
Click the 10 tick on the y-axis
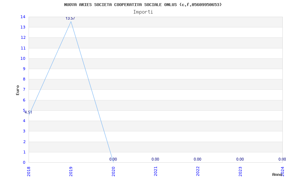coord(23,58)
